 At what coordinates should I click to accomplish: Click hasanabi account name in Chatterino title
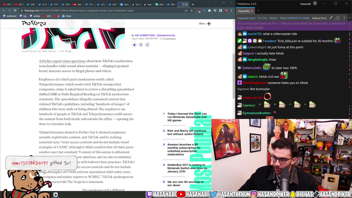[x=306, y=4]
